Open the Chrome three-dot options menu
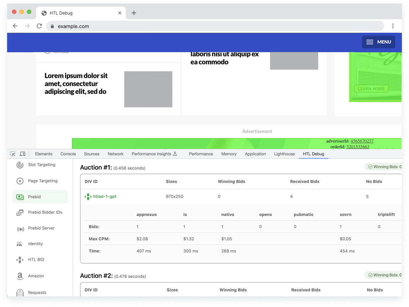This screenshot has height=307, width=409. (393, 26)
